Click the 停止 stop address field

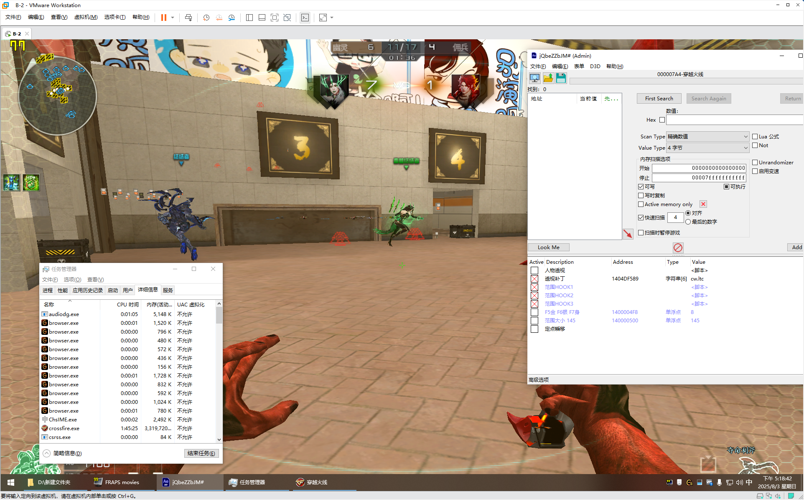click(699, 178)
